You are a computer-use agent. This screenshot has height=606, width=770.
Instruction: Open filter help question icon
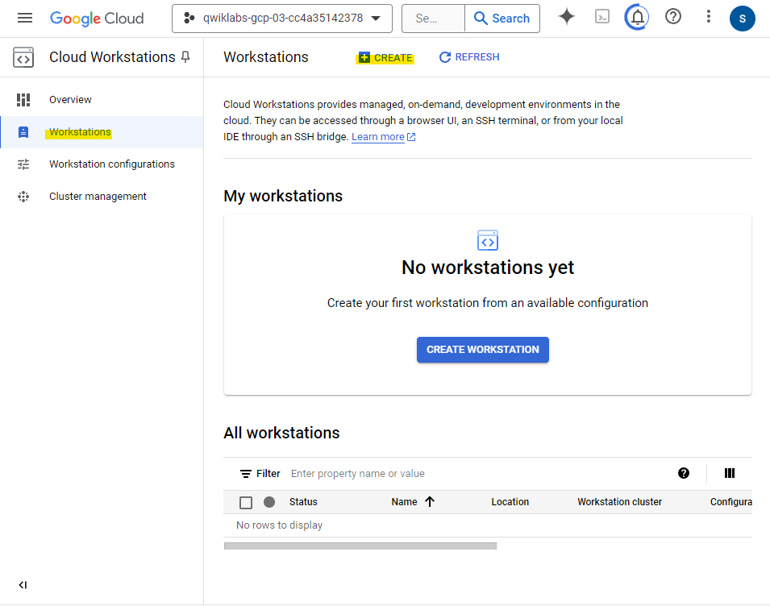683,473
